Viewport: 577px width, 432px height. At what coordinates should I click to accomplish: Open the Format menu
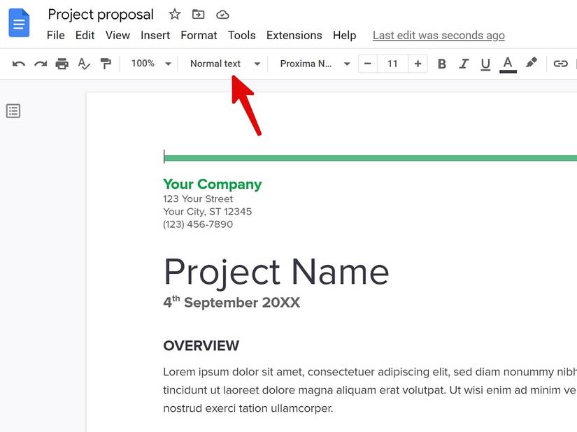point(199,35)
